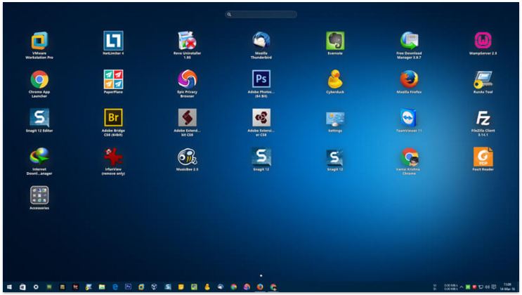Image resolution: width=522 pixels, height=295 pixels.
Task: Click the taskbar clock and date
Action: point(507,287)
